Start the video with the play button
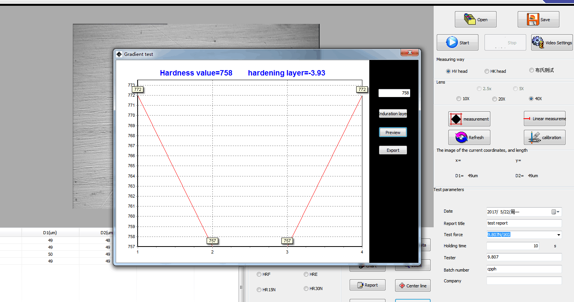This screenshot has width=574, height=302. pyautogui.click(x=457, y=42)
